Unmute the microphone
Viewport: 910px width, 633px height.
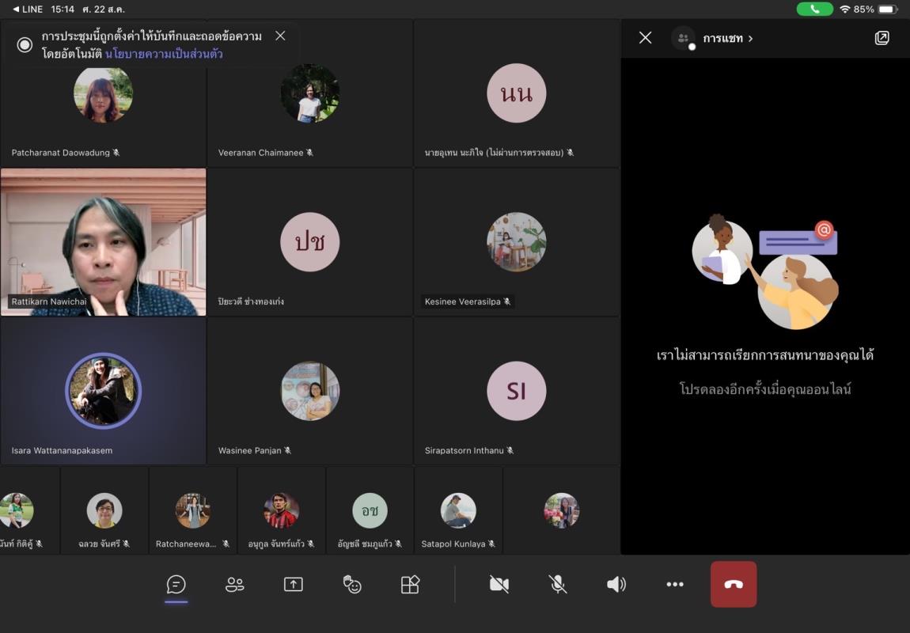pyautogui.click(x=558, y=585)
